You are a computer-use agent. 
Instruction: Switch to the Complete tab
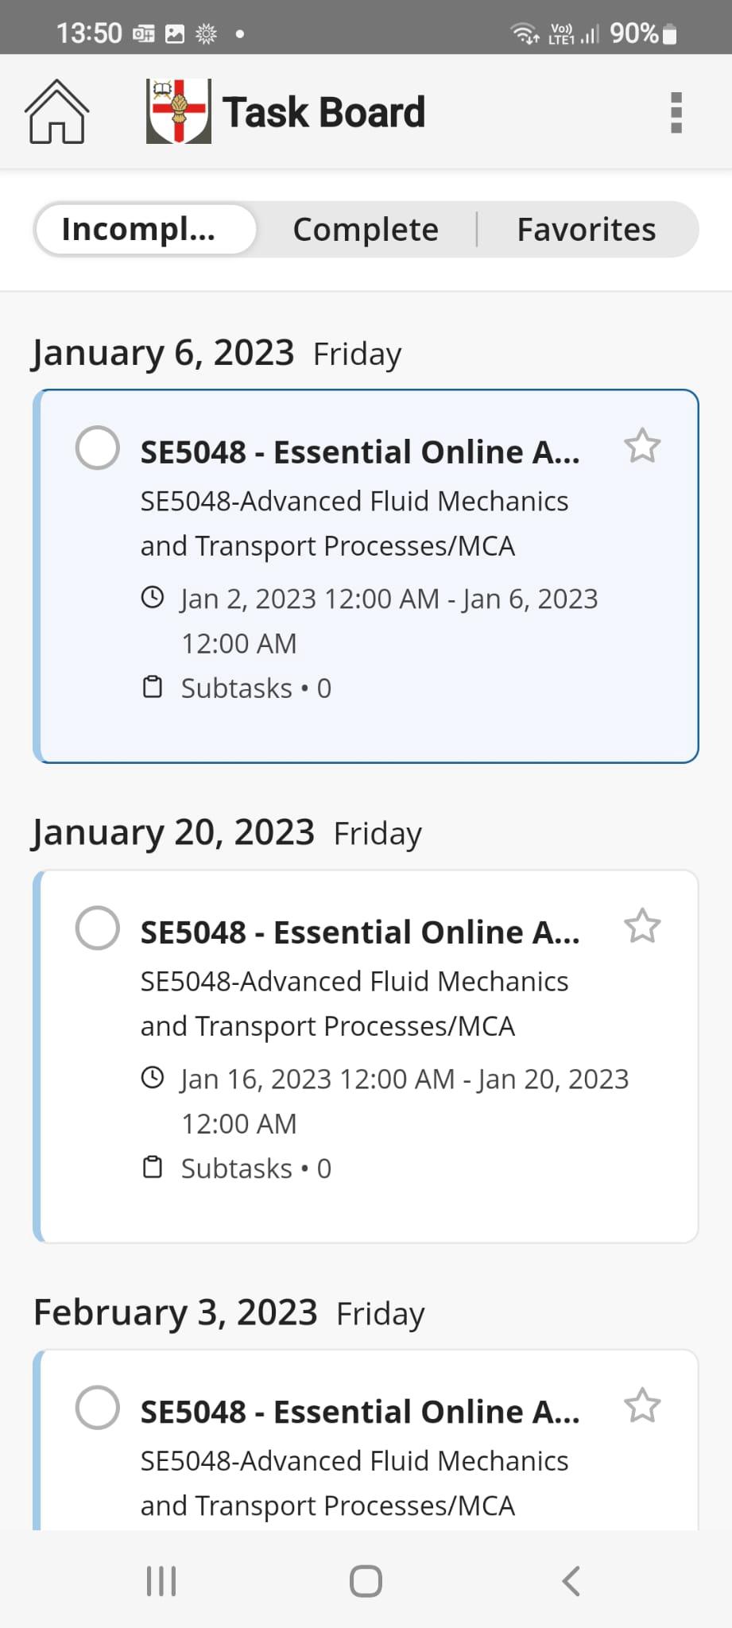pyautogui.click(x=366, y=229)
